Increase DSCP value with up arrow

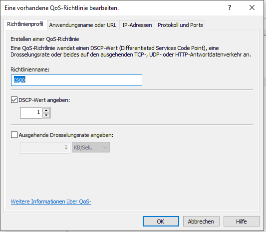[x=46, y=110]
